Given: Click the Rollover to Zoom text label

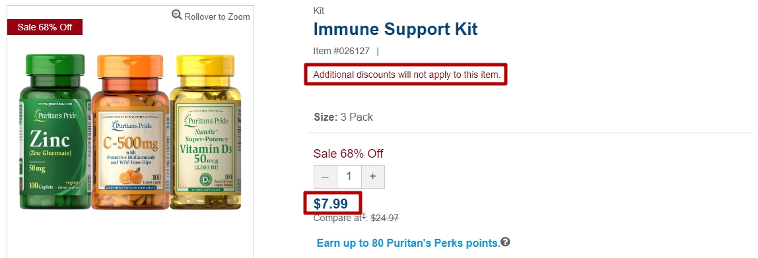Looking at the screenshot, I should (217, 16).
